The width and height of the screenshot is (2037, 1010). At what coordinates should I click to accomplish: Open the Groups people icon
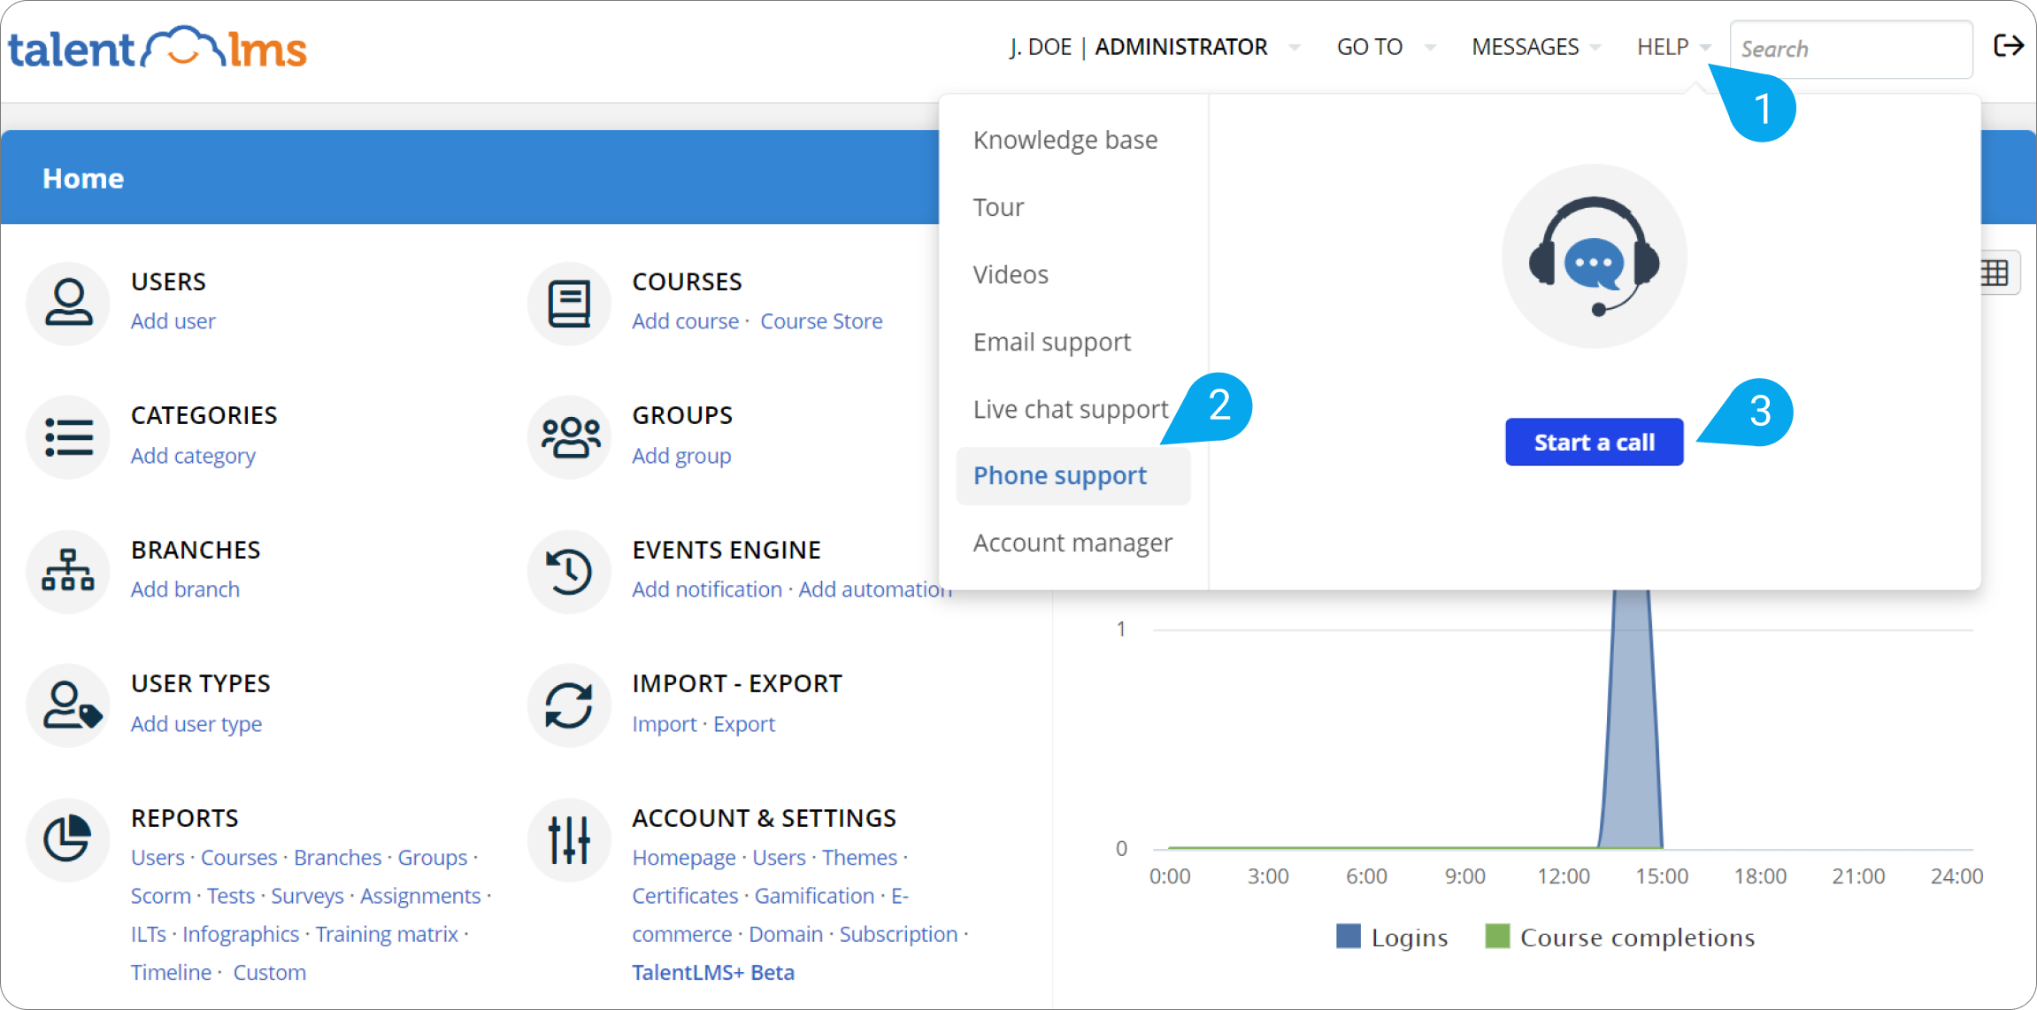pos(569,436)
